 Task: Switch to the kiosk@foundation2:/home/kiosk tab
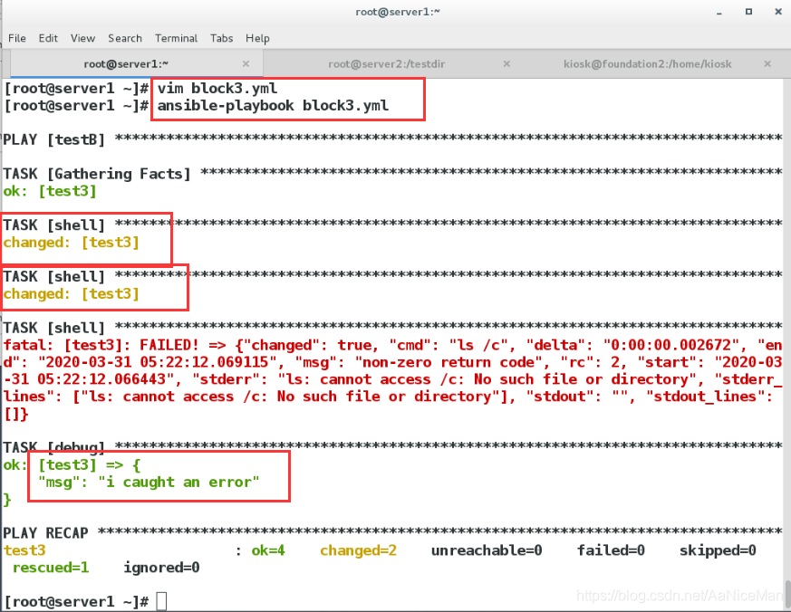647,64
